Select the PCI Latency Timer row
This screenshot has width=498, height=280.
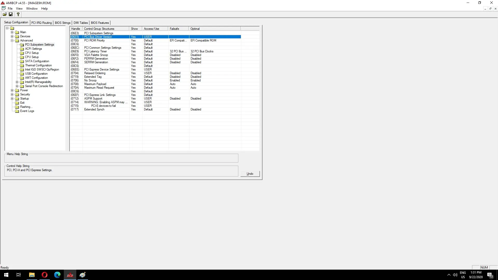[156, 51]
